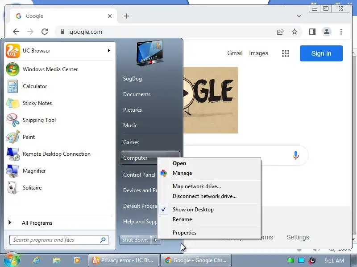
Task: Click the user account picture in Start menu
Action: pos(150,53)
